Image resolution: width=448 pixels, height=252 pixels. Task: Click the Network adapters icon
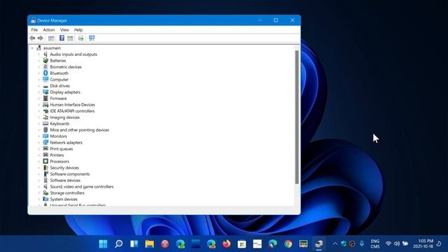tap(45, 142)
